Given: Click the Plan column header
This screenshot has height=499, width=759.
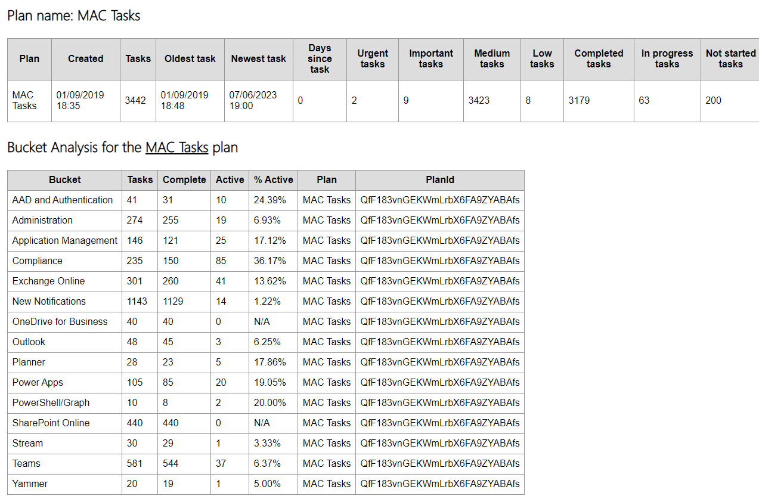Looking at the screenshot, I should (x=29, y=58).
